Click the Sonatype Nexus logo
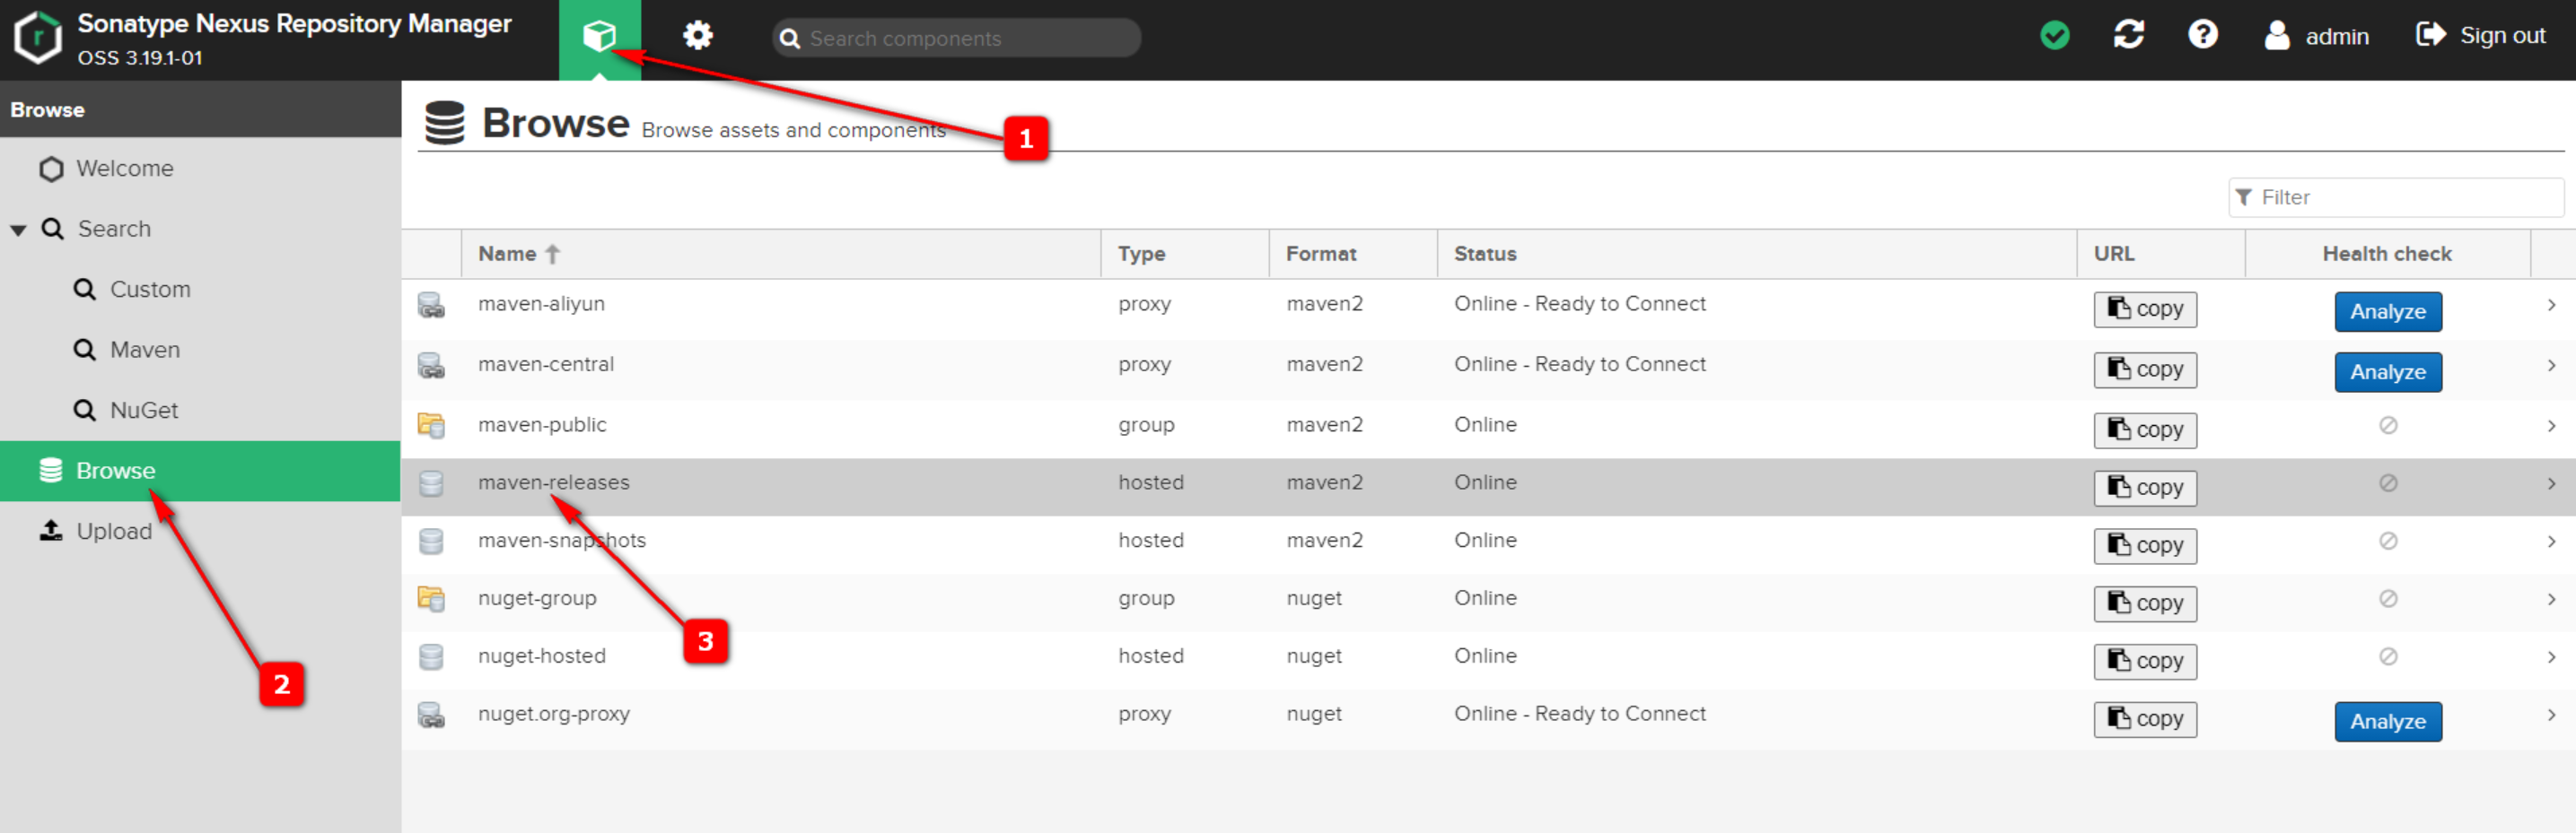This screenshot has width=2576, height=833. [38, 38]
